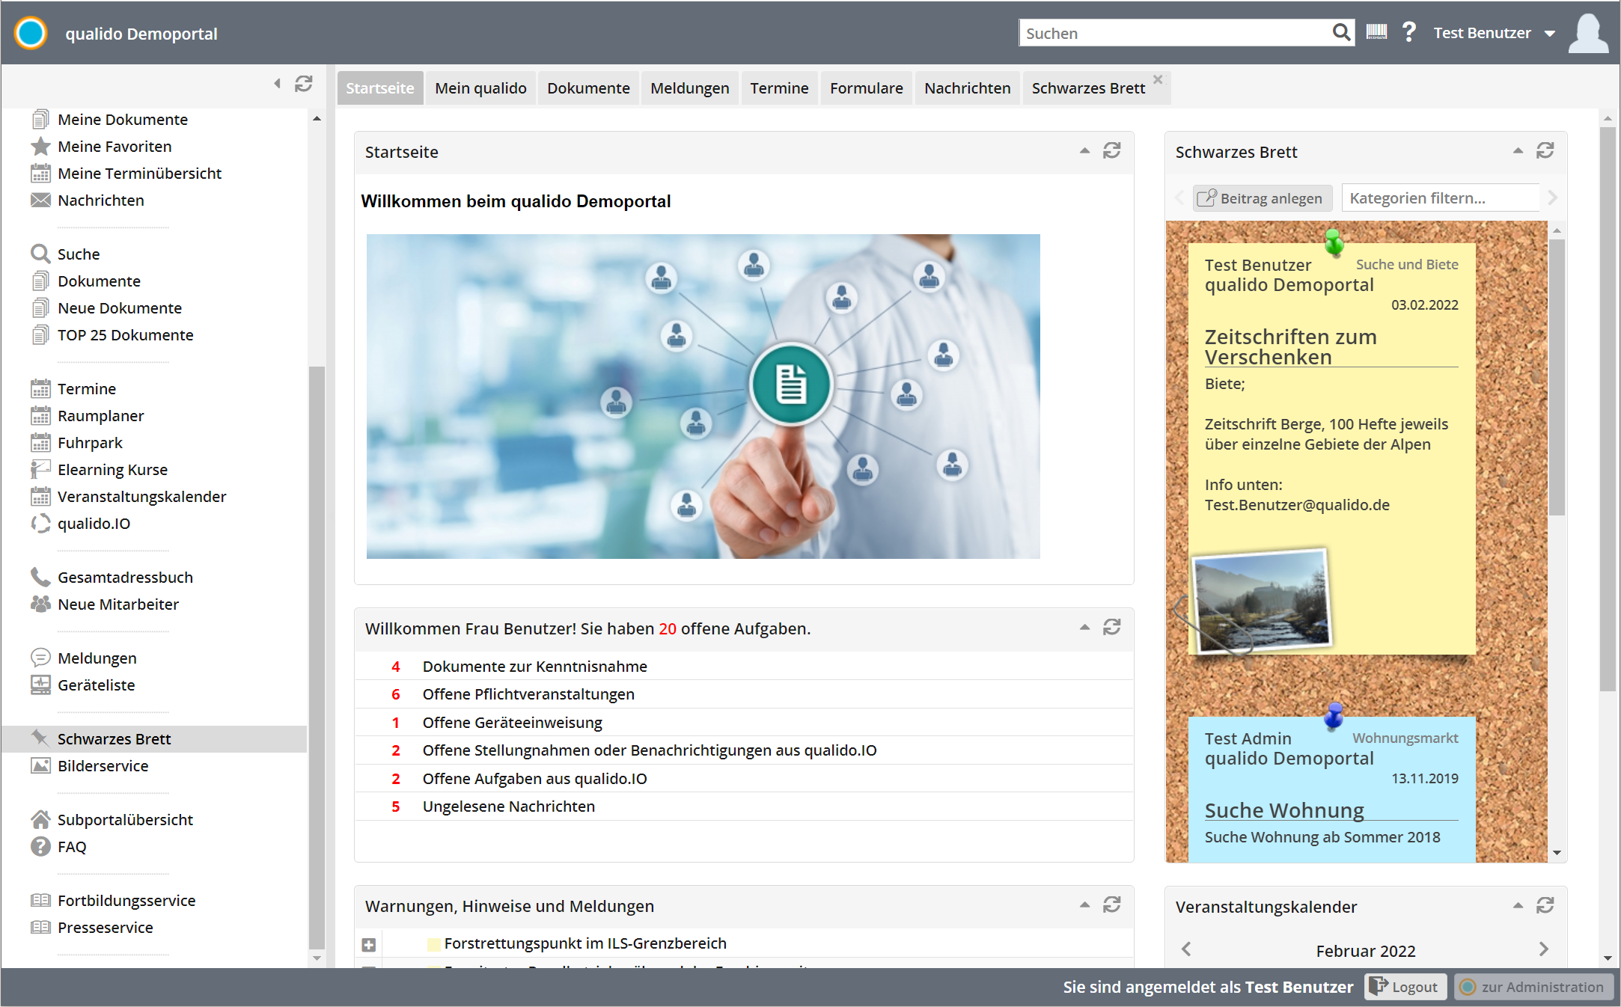Refresh the Veranstaltungskalender panel
This screenshot has width=1621, height=1007.
tap(1545, 906)
